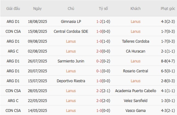This screenshot has height=115, width=177.
Task: Click the 2-2 score against Academia Puerto Cabello
Action: 99,91
